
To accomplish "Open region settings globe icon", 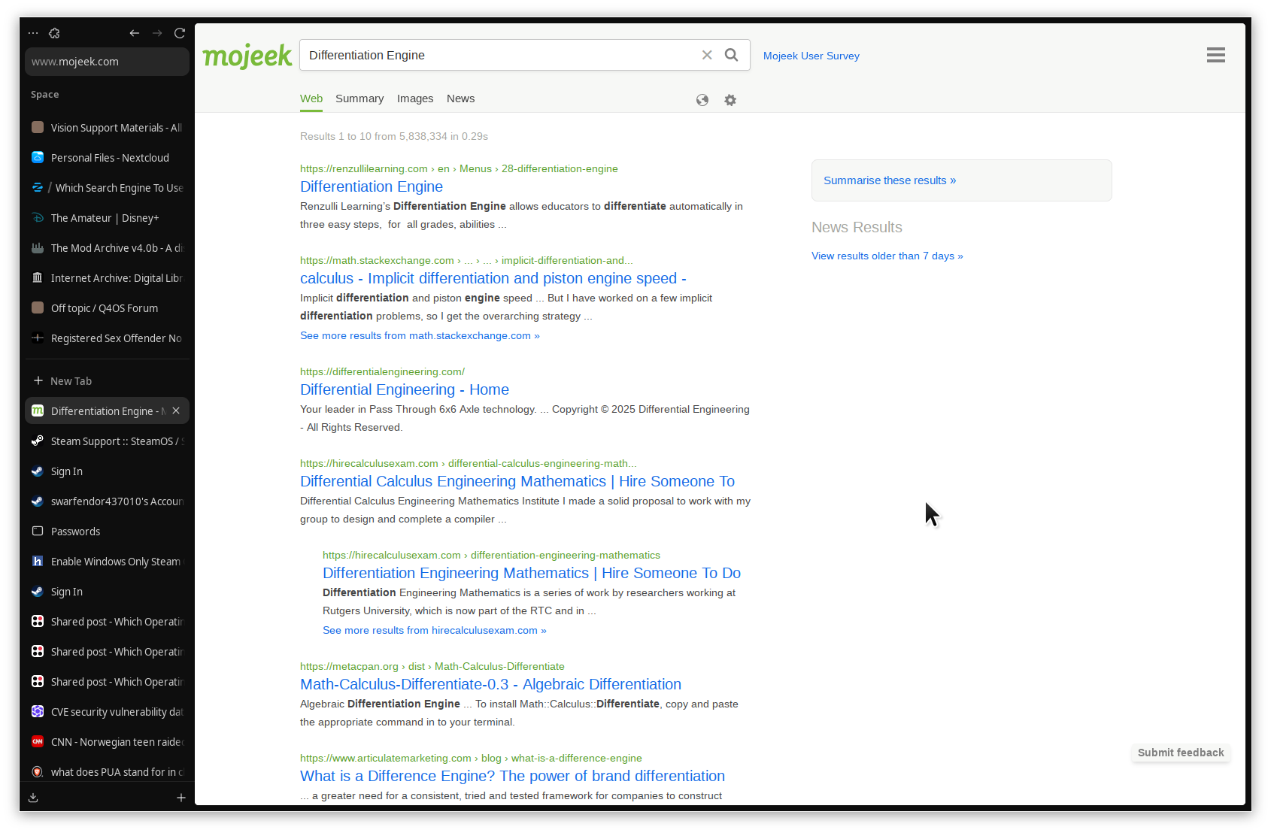I will (x=702, y=100).
